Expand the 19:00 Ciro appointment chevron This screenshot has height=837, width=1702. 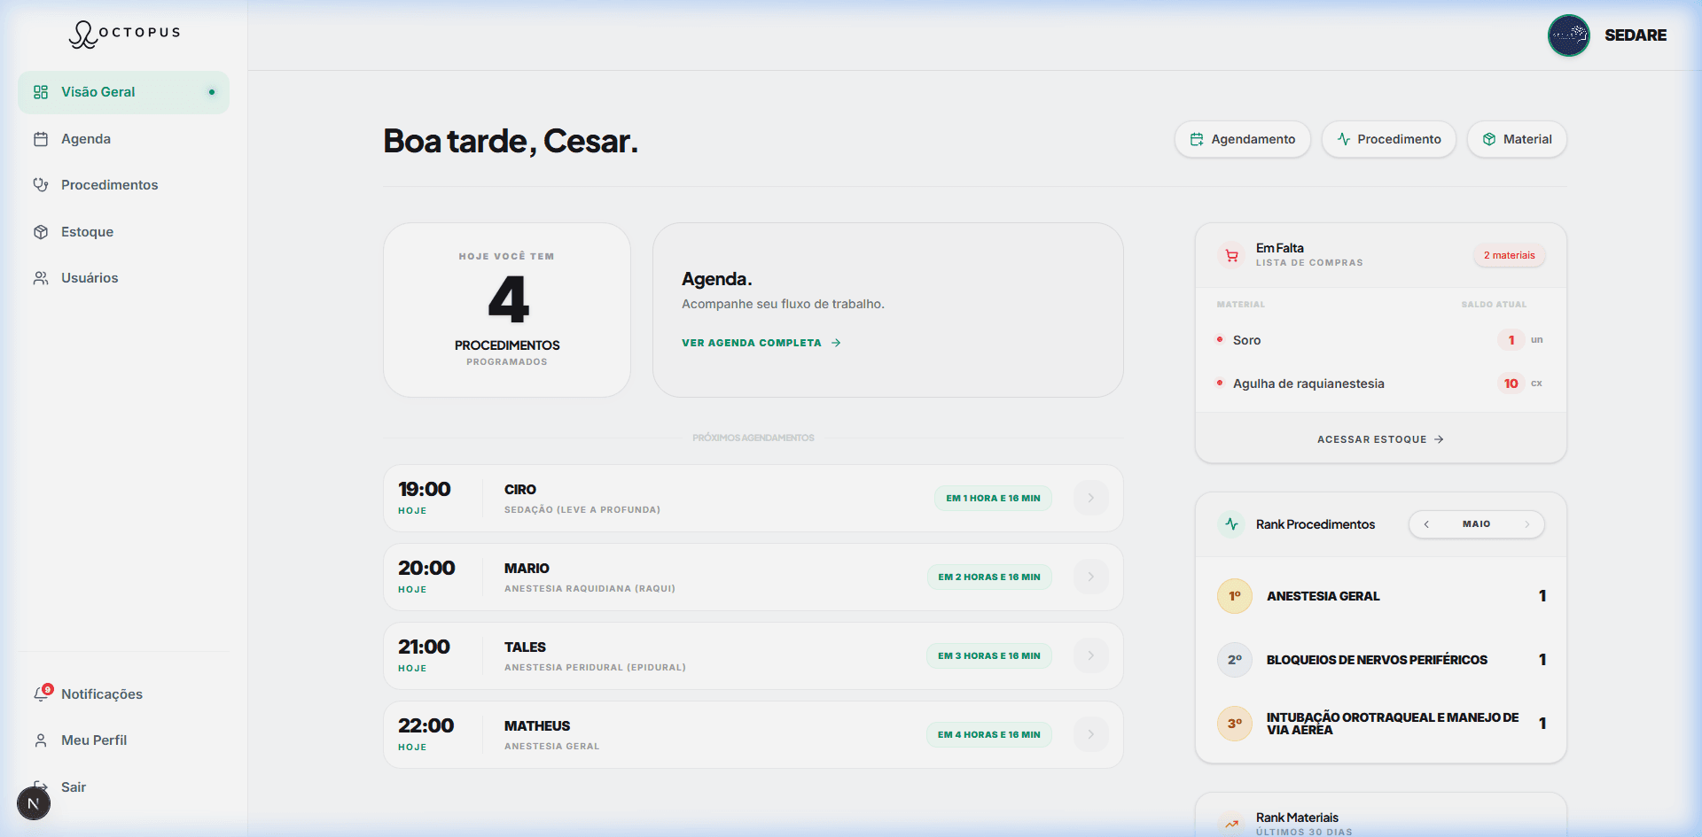pos(1091,498)
